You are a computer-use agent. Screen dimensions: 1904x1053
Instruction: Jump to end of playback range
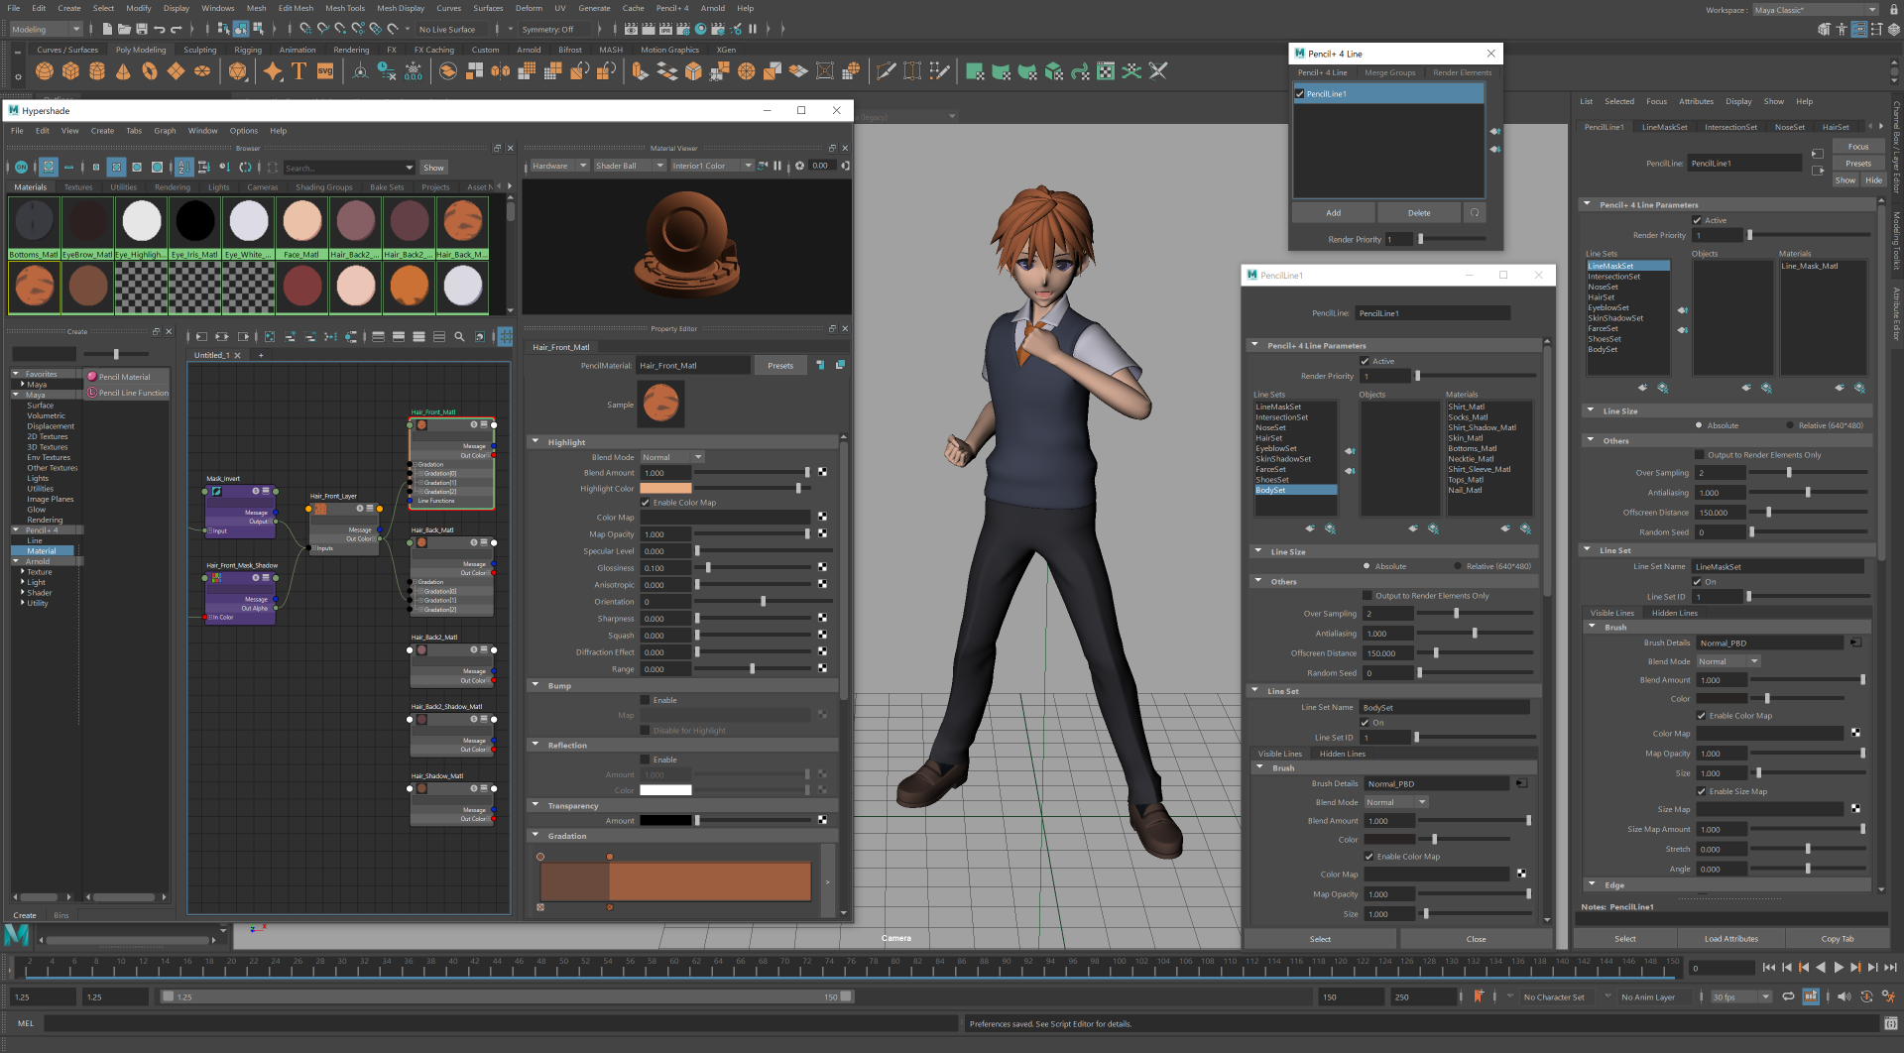coord(1890,968)
